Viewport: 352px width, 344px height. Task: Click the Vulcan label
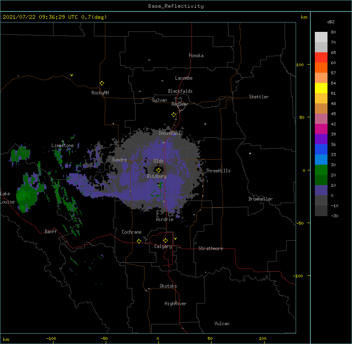pyautogui.click(x=222, y=324)
